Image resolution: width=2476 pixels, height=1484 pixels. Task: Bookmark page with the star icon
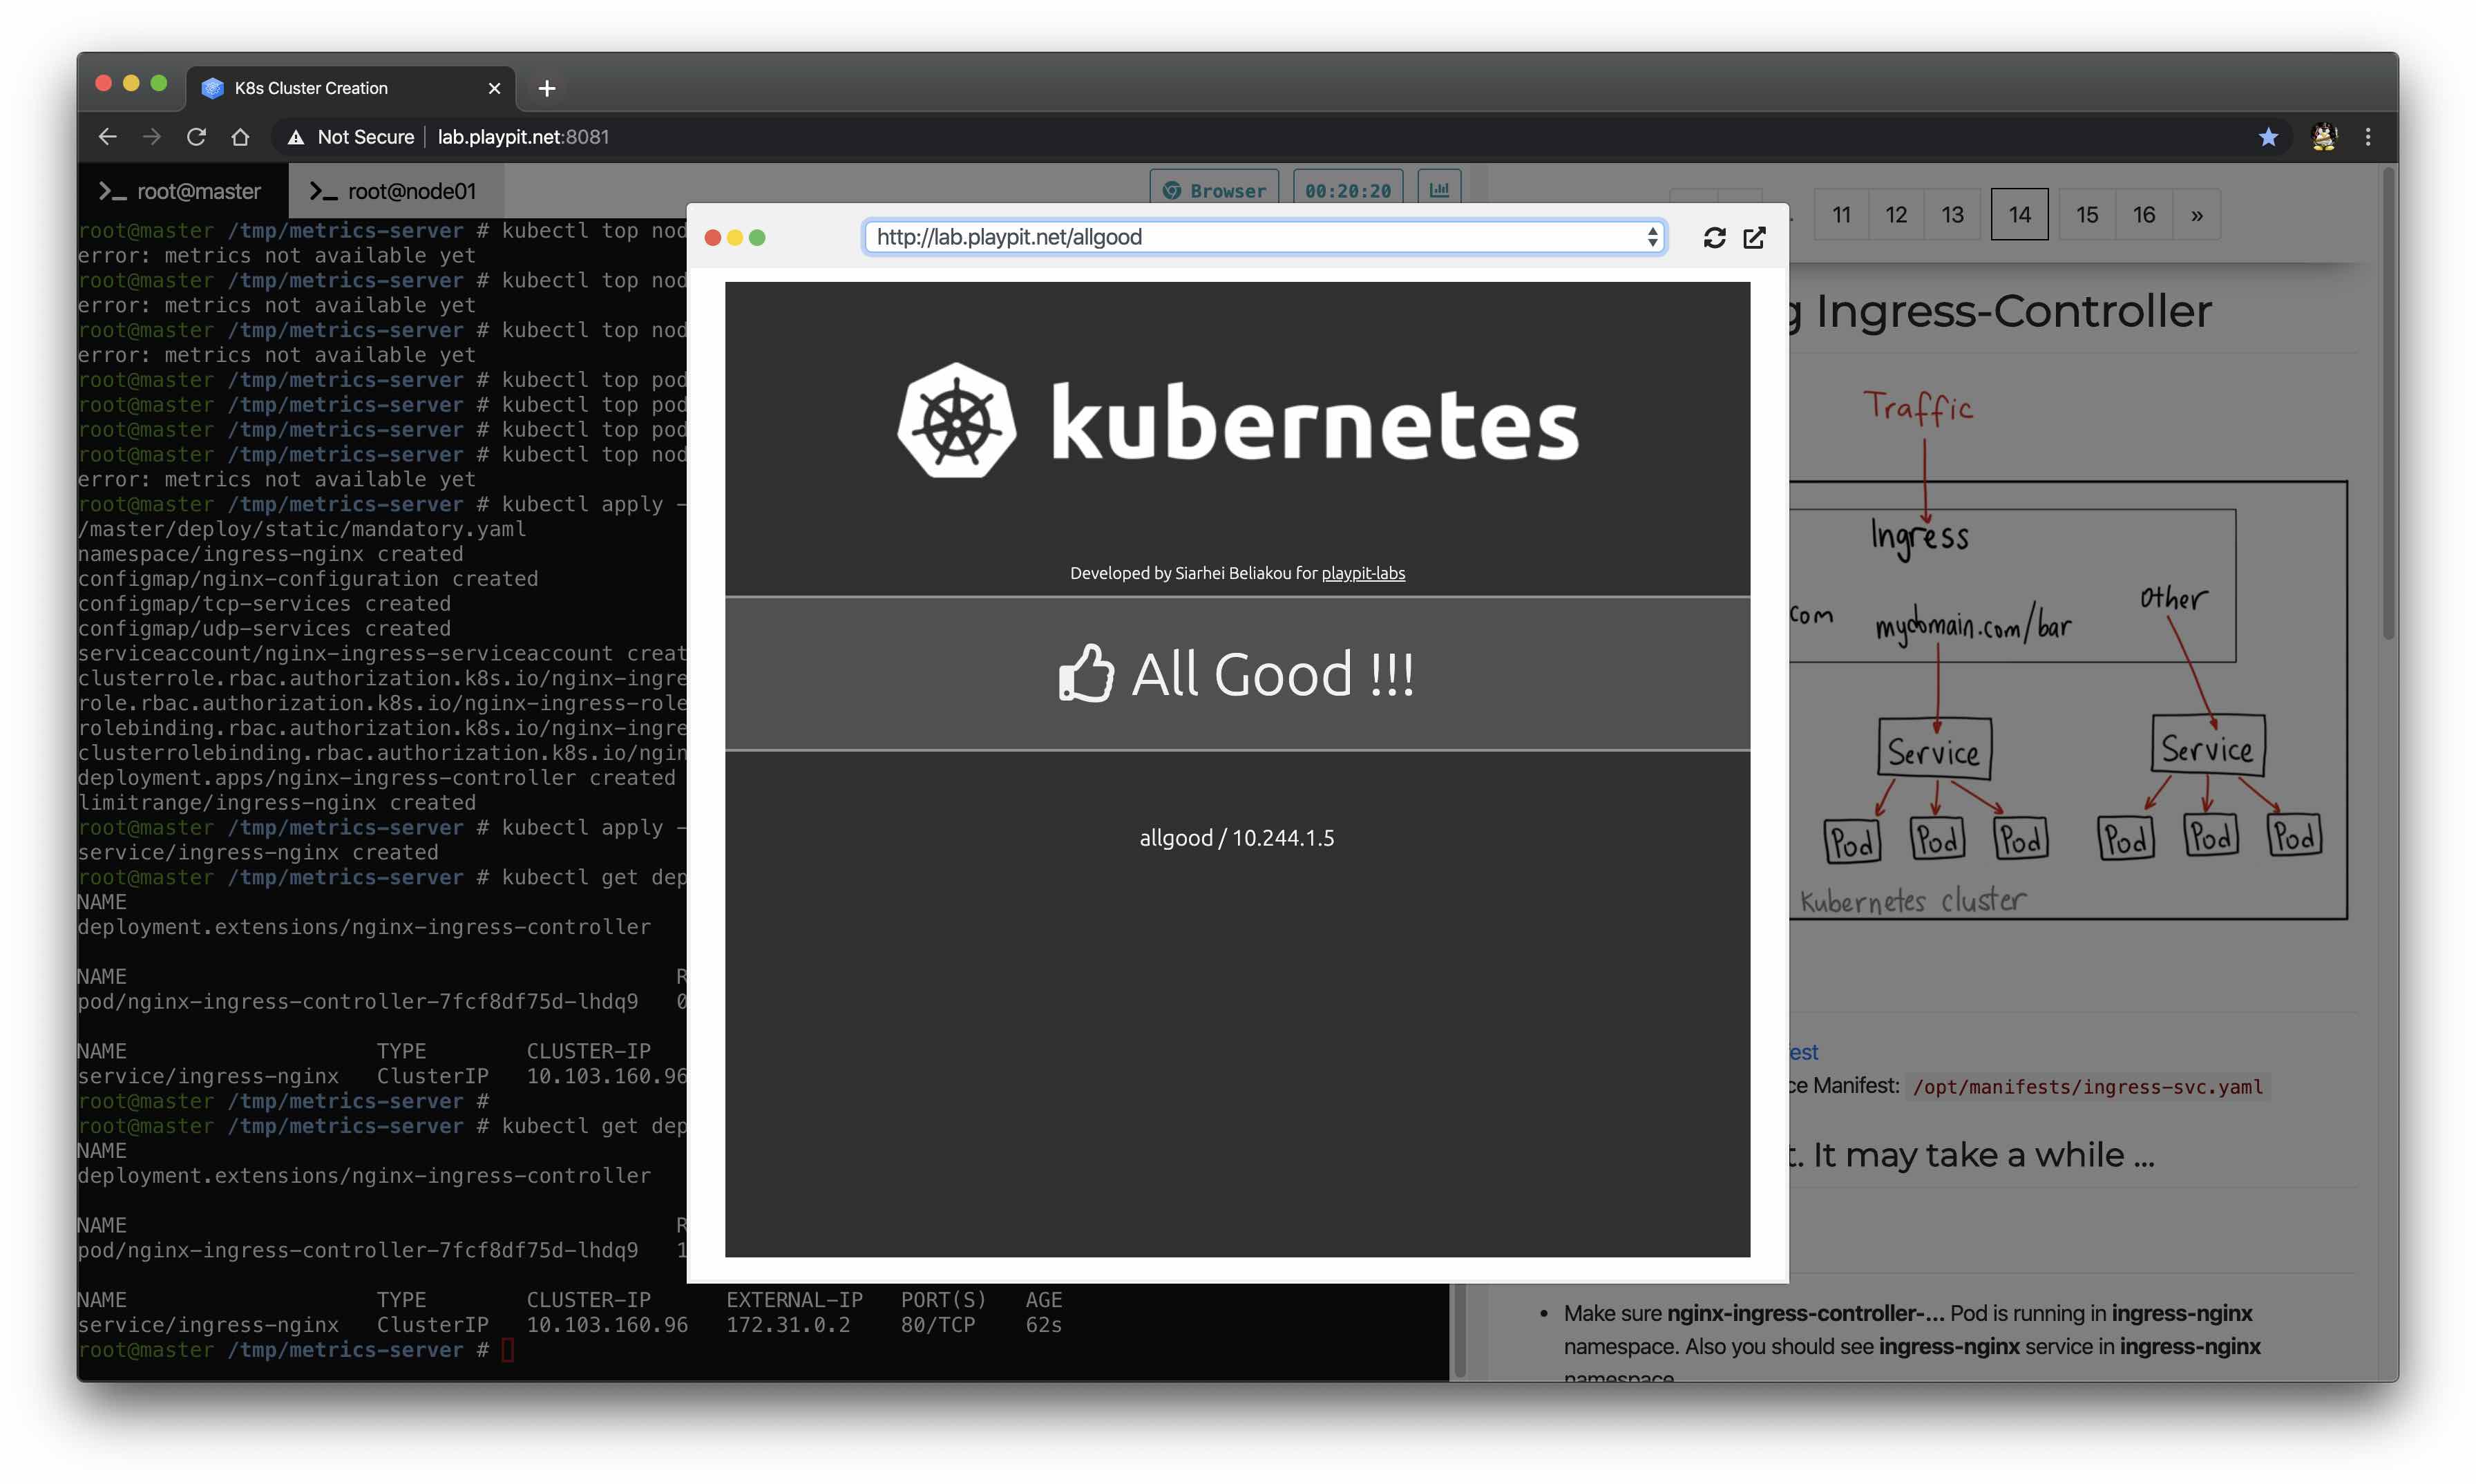tap(2268, 137)
